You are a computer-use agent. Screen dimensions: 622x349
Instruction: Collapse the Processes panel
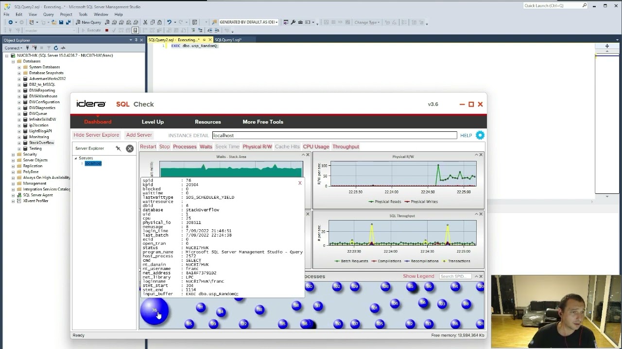coord(476,276)
